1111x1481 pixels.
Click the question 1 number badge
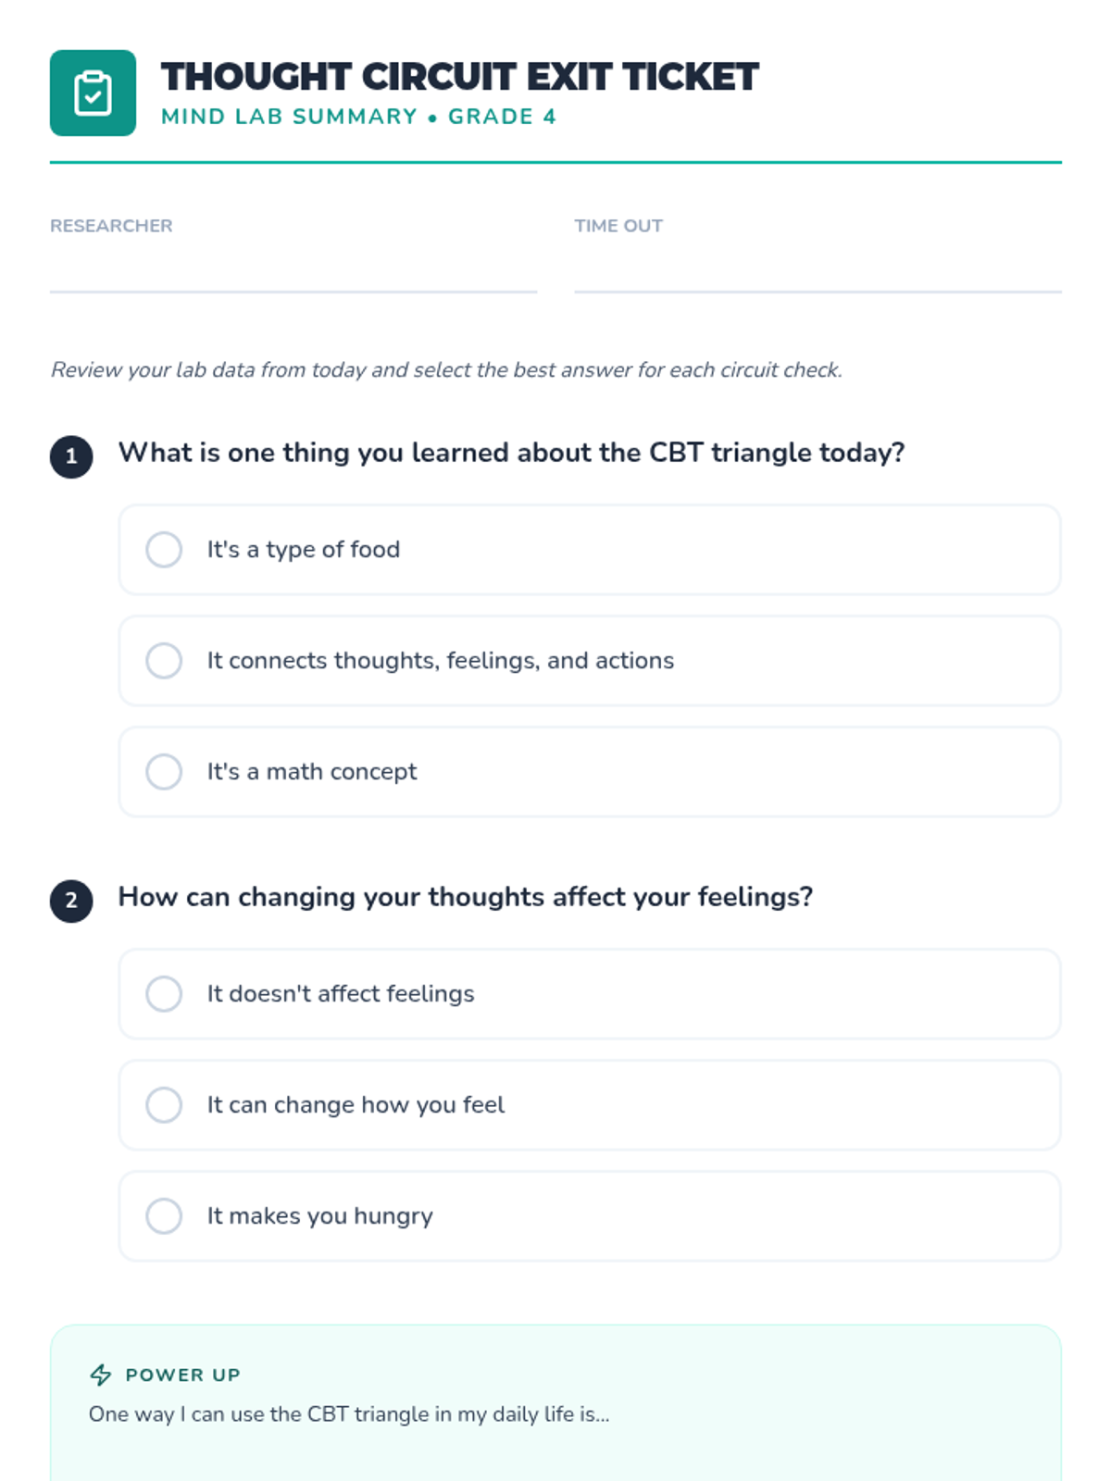tap(71, 456)
